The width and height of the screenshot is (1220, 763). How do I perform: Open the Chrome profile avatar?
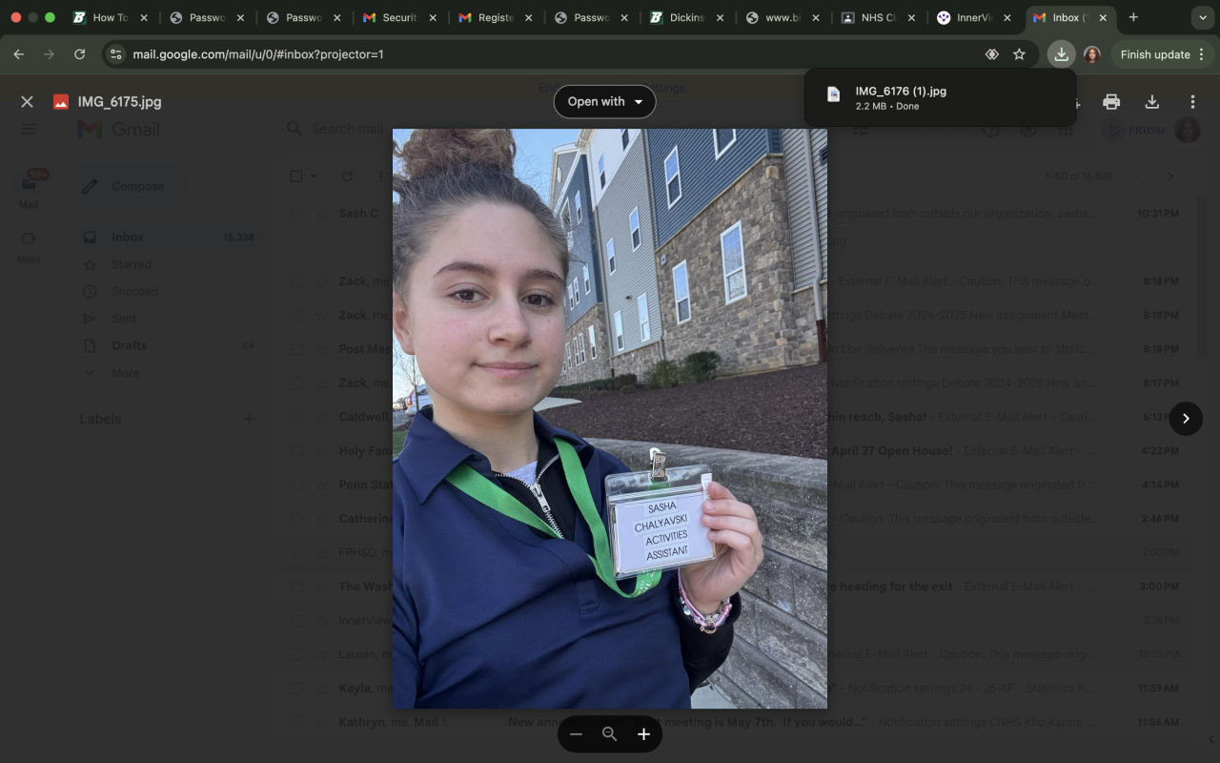point(1092,54)
